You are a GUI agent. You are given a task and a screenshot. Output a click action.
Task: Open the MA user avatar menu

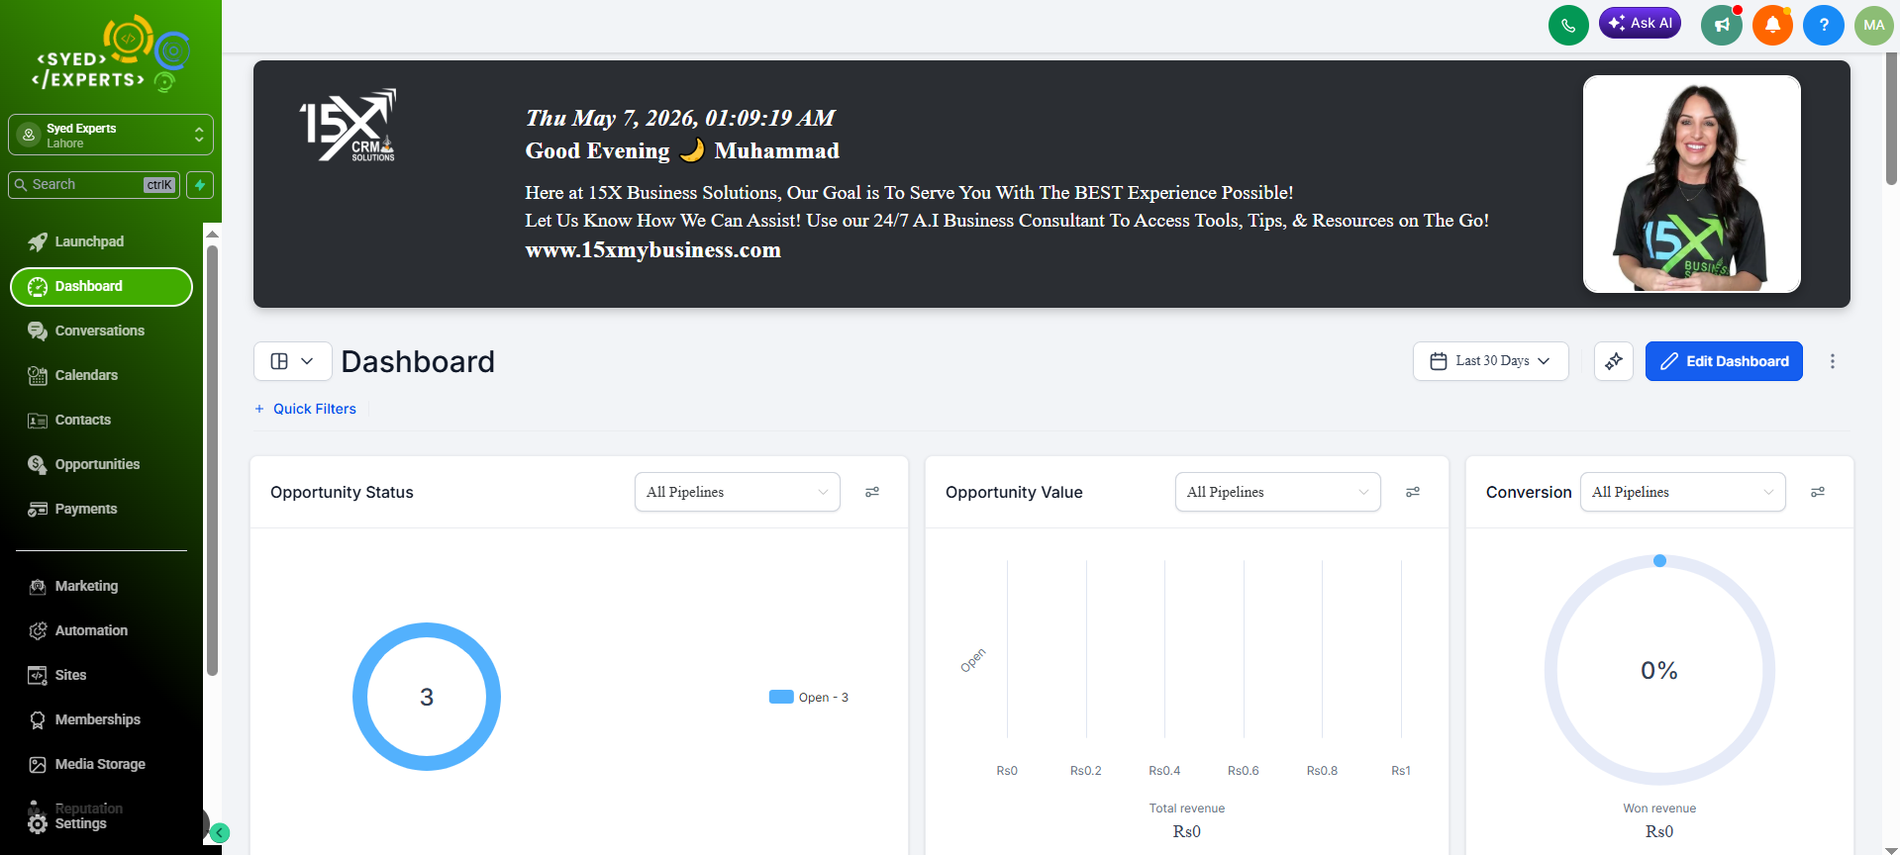click(x=1874, y=25)
